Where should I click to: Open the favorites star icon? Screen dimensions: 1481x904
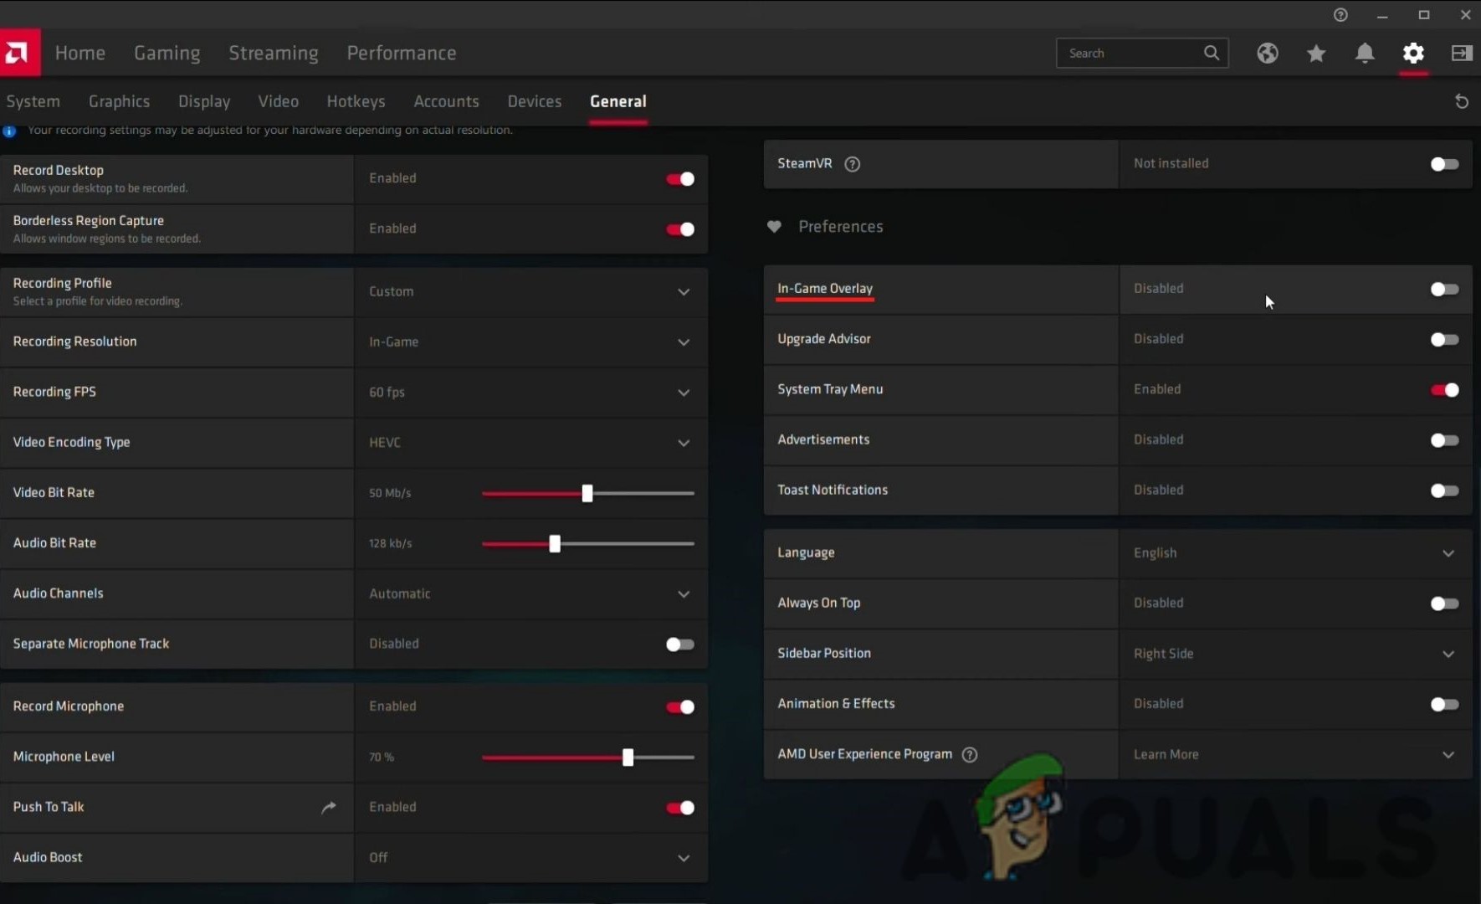pyautogui.click(x=1316, y=53)
